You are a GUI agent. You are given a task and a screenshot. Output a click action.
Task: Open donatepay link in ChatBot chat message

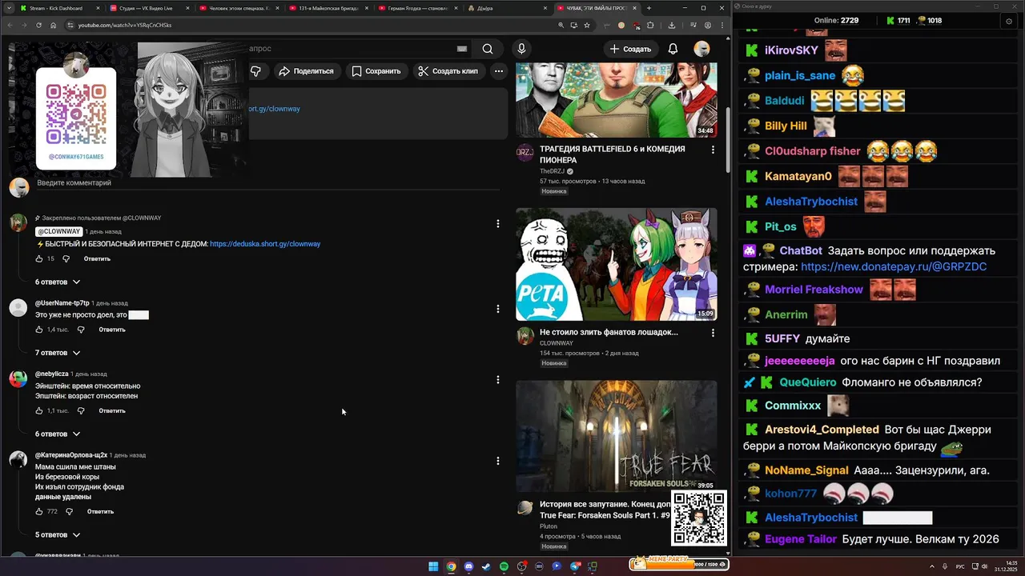click(894, 266)
